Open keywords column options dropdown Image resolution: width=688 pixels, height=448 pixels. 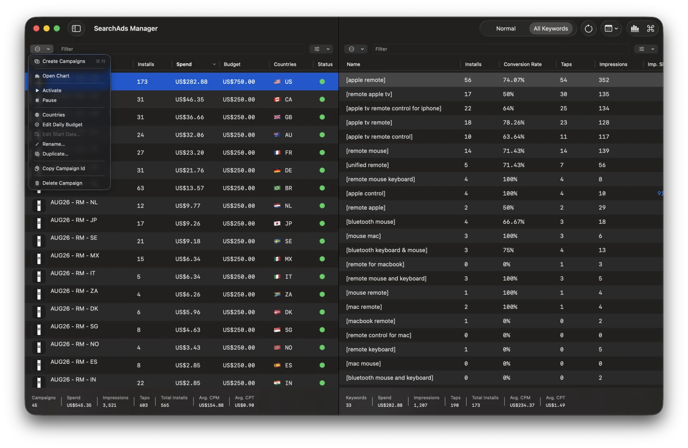click(646, 49)
